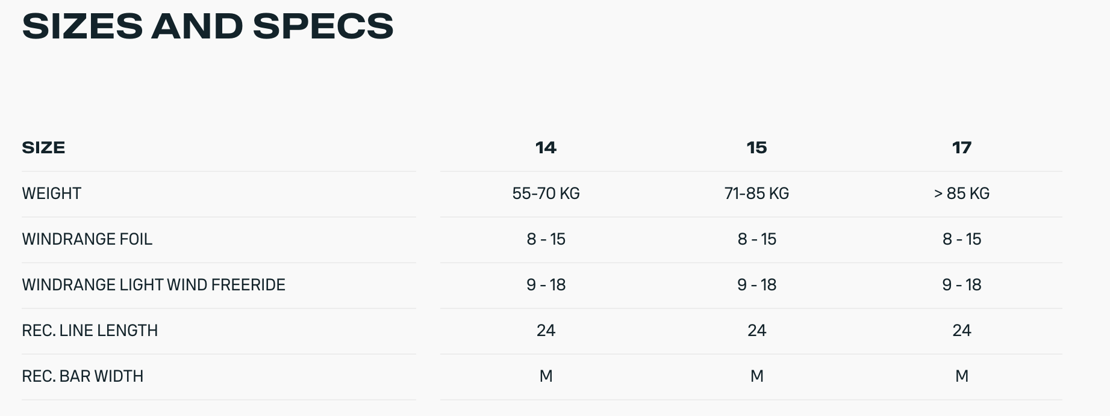The width and height of the screenshot is (1110, 416).
Task: Click the 71-85 KG weight cell
Action: point(756,194)
